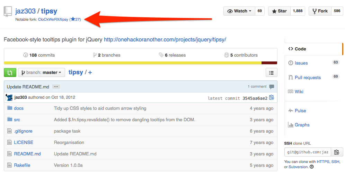345x173 pixels.
Task: Click the Issues exclamation icon in the sidebar
Action: click(x=291, y=63)
